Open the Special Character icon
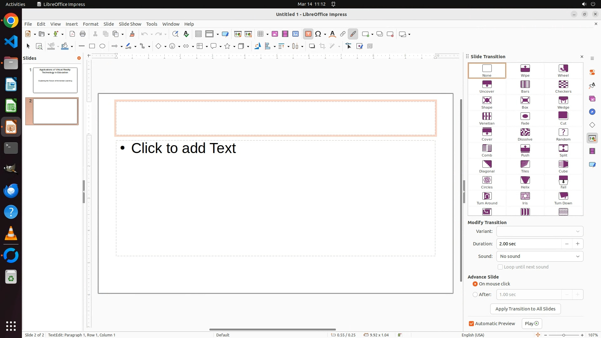Image resolution: width=601 pixels, height=338 pixels. click(318, 34)
